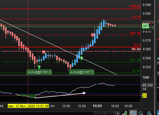Click the red exit cross on mR1 4H line

pos(93,35)
